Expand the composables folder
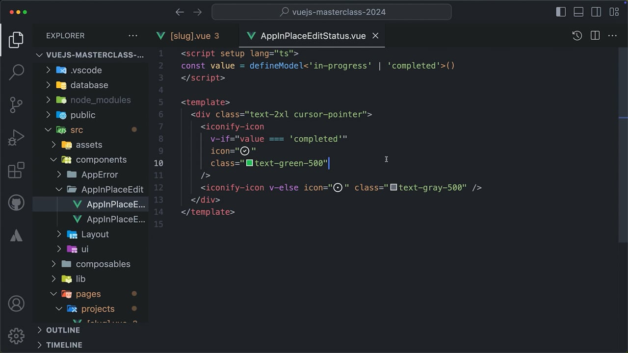 (91, 264)
